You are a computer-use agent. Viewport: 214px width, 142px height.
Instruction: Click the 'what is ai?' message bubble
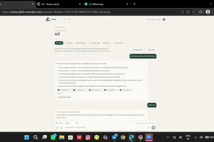point(152,105)
